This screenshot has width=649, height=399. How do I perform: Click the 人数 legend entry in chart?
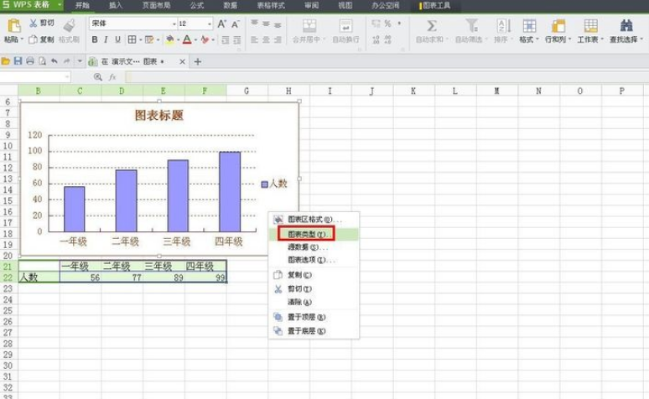click(x=274, y=184)
